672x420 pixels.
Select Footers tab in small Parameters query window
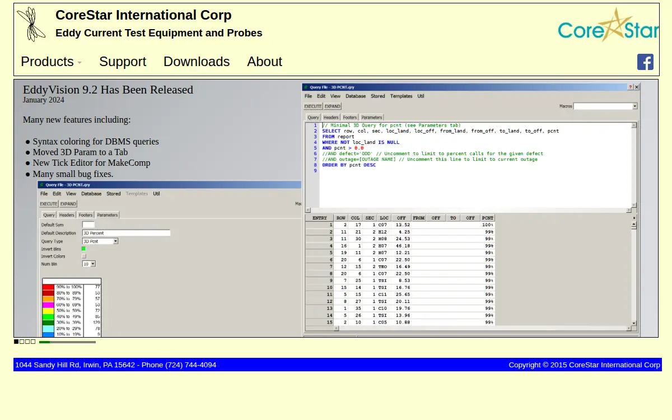pos(86,215)
